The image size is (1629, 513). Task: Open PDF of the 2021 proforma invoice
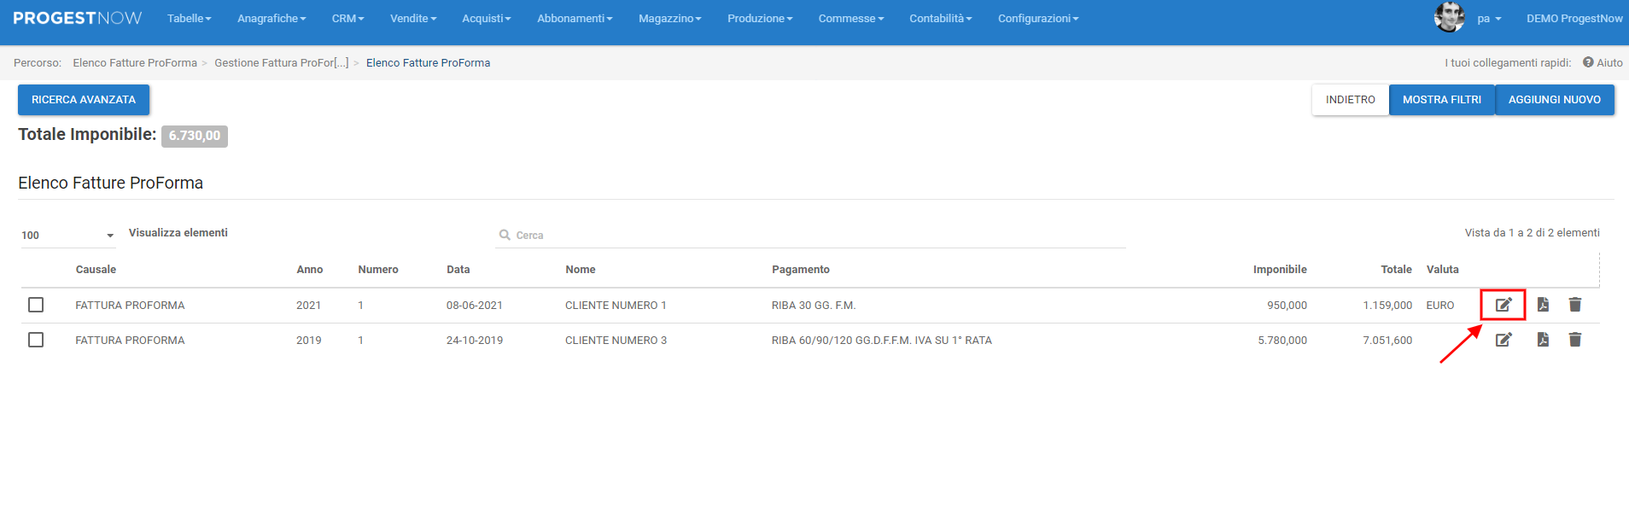(1543, 305)
